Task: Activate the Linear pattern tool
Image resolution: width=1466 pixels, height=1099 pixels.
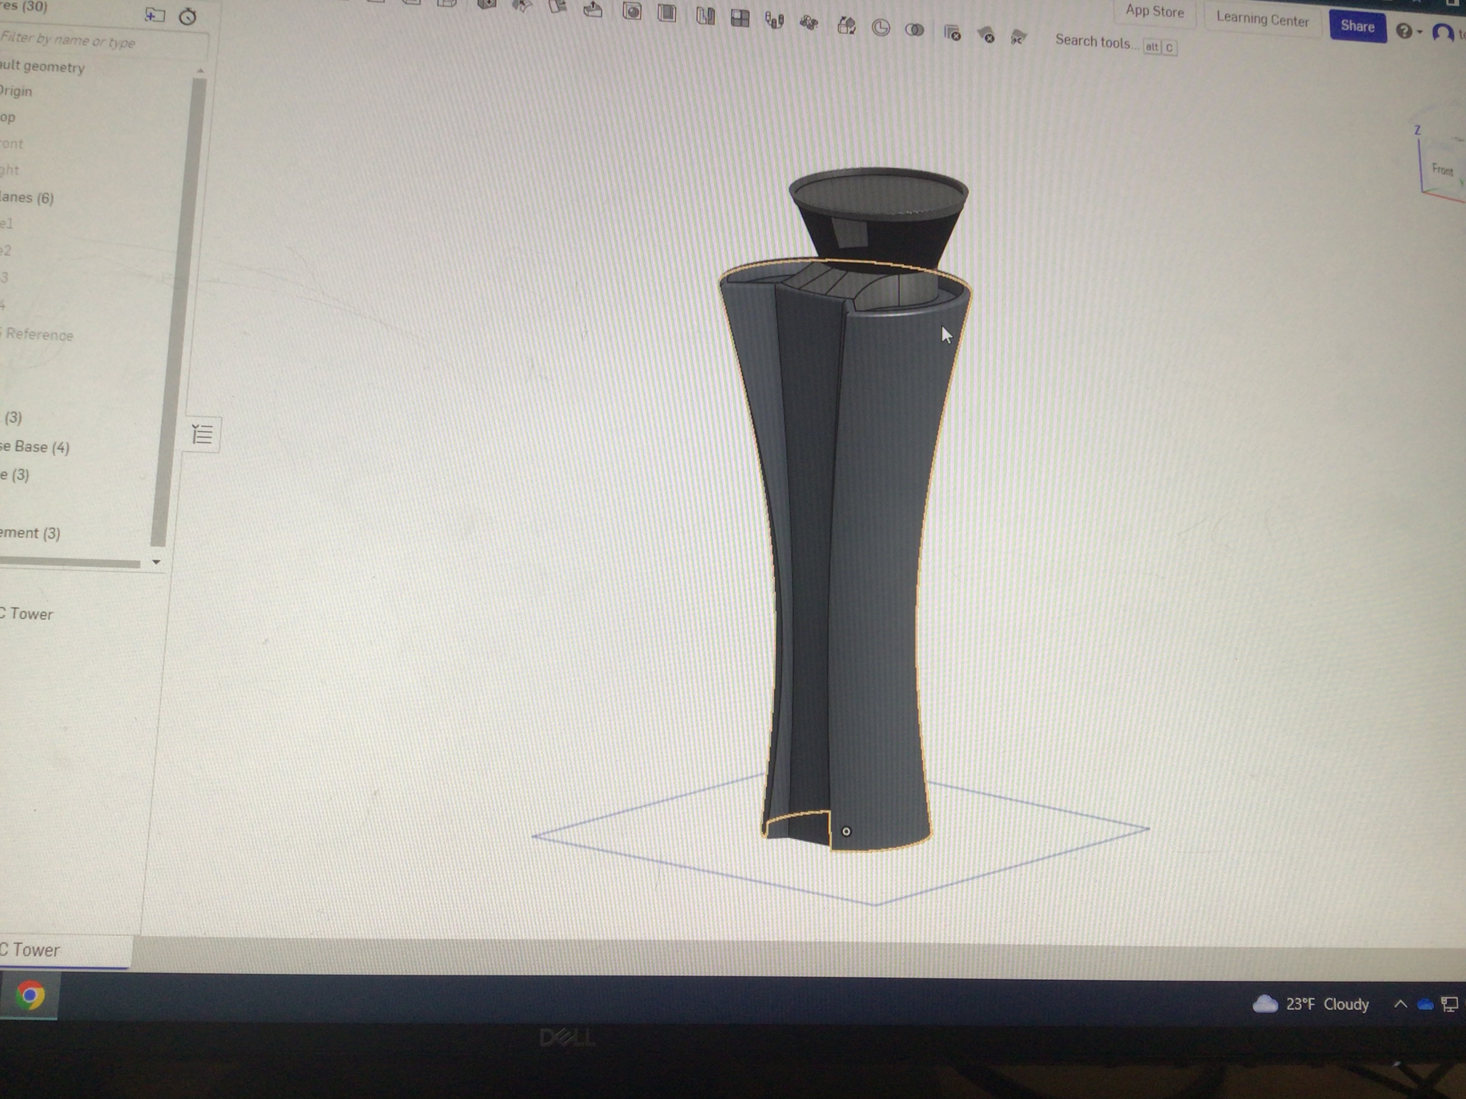Action: (740, 18)
